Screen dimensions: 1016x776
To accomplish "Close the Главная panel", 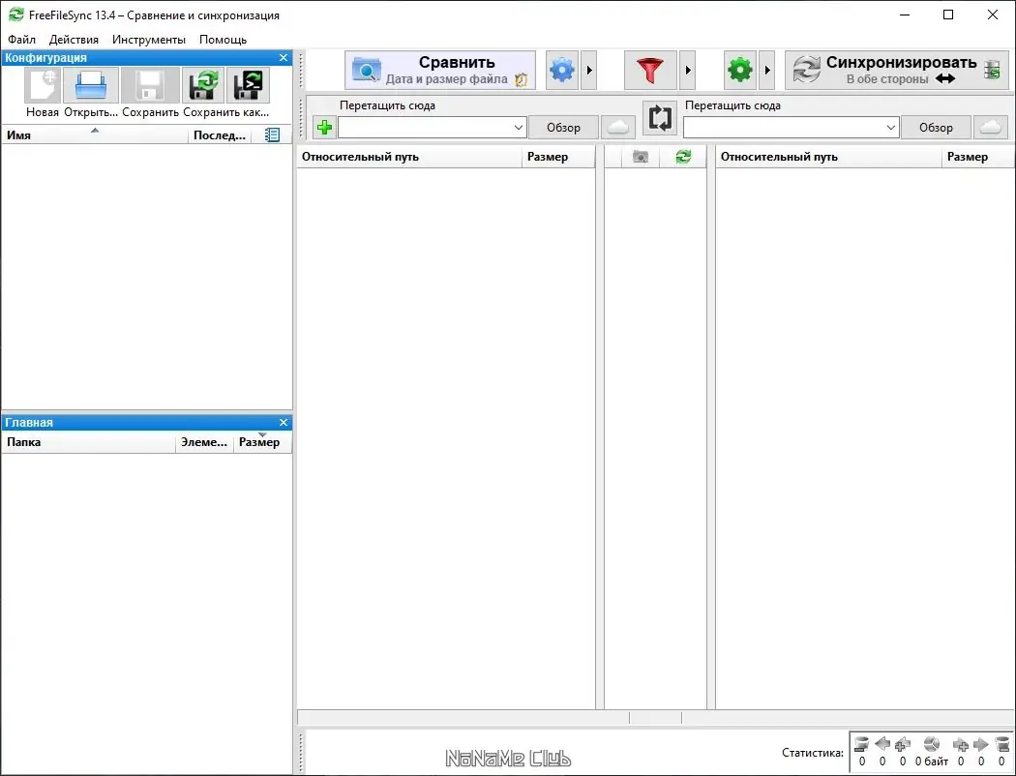I will point(284,422).
